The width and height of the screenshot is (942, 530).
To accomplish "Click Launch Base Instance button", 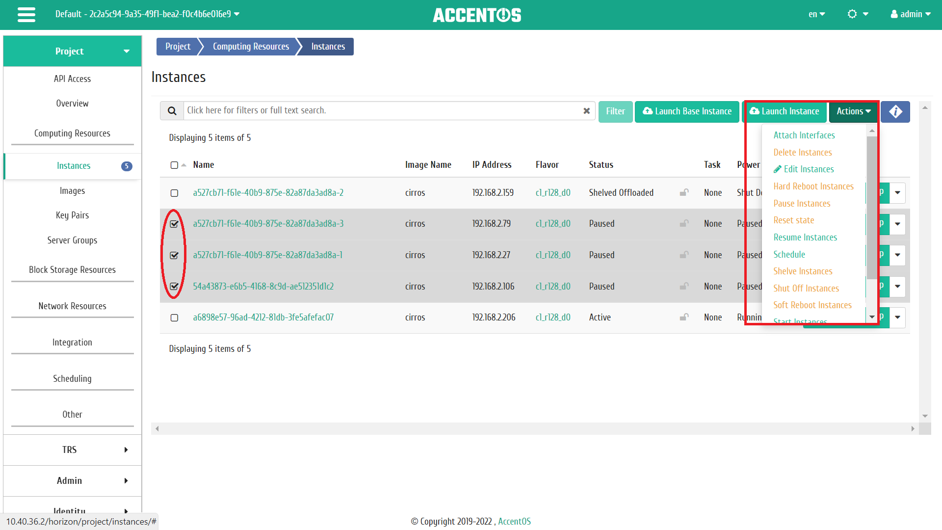I will pos(687,111).
